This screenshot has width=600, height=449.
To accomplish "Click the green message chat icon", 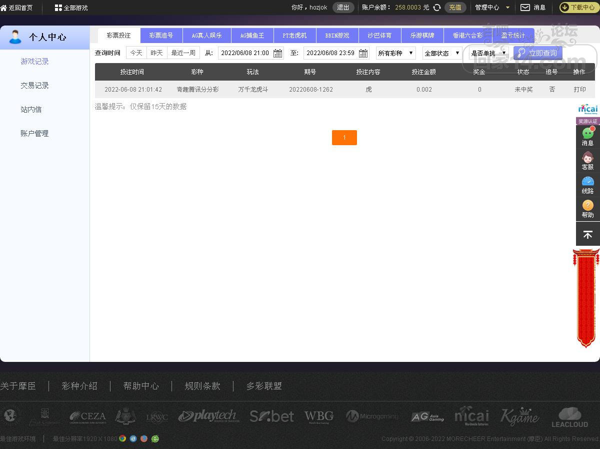I will (x=587, y=134).
